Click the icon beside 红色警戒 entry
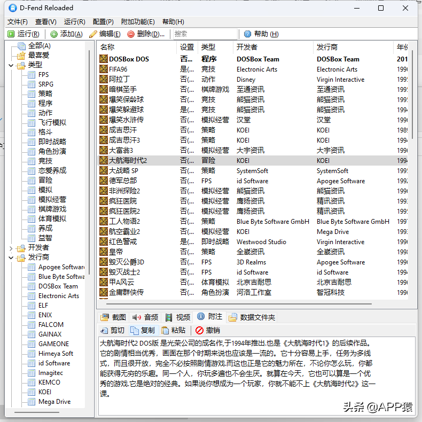This screenshot has width=422, height=422. 104,241
